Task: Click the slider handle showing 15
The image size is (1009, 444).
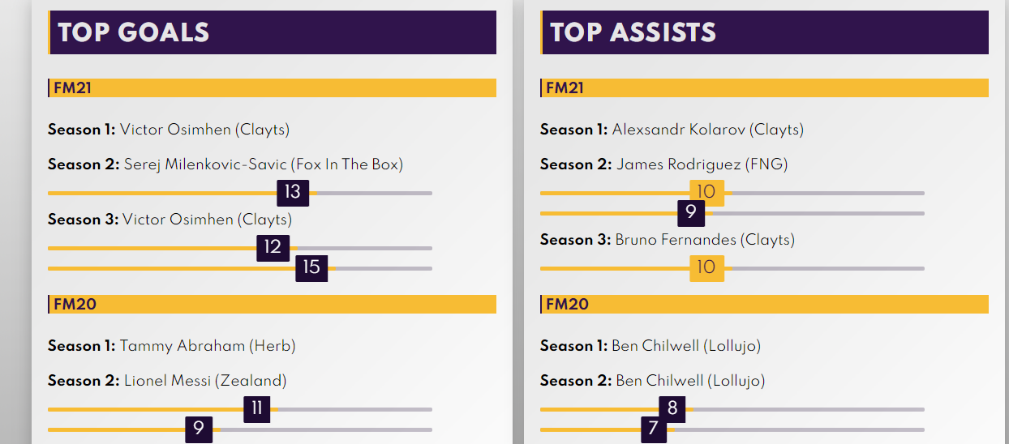Action: click(x=311, y=267)
